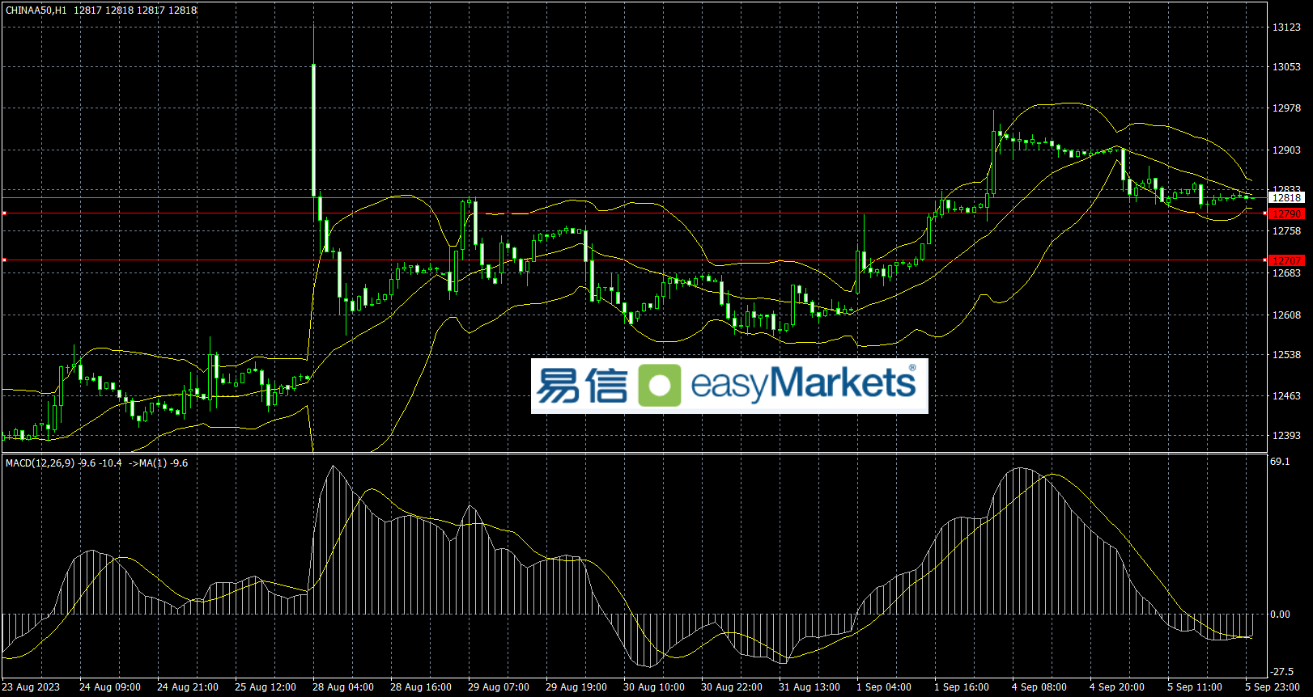The width and height of the screenshot is (1313, 697).
Task: Click the 5 Sep 11:00 time label
Action: click(1195, 687)
